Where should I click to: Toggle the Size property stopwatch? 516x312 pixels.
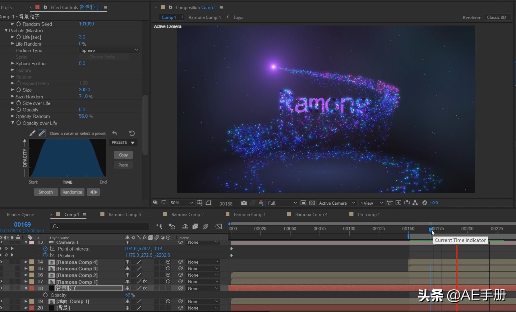point(19,90)
